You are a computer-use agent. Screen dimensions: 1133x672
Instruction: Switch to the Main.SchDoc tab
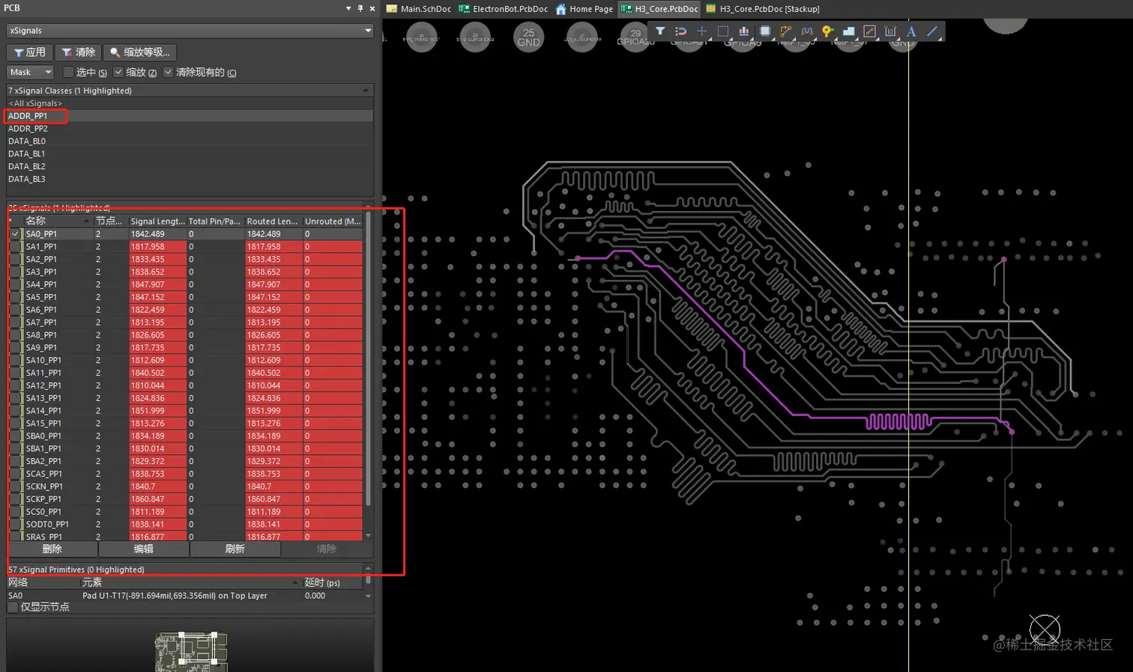tap(419, 9)
